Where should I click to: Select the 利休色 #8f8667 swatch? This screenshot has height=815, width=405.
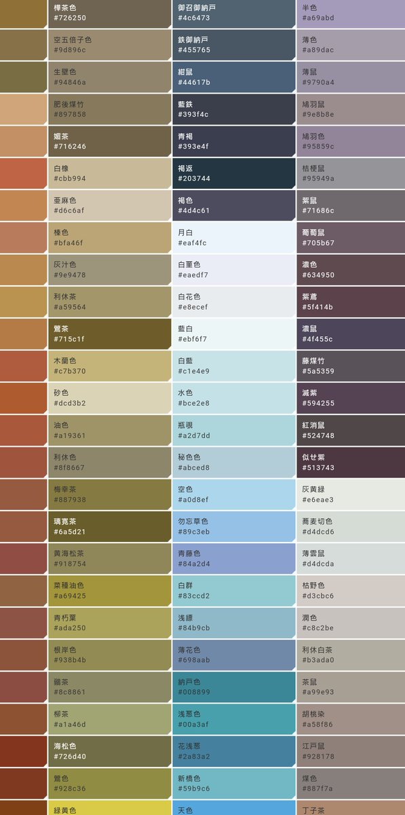tap(109, 462)
